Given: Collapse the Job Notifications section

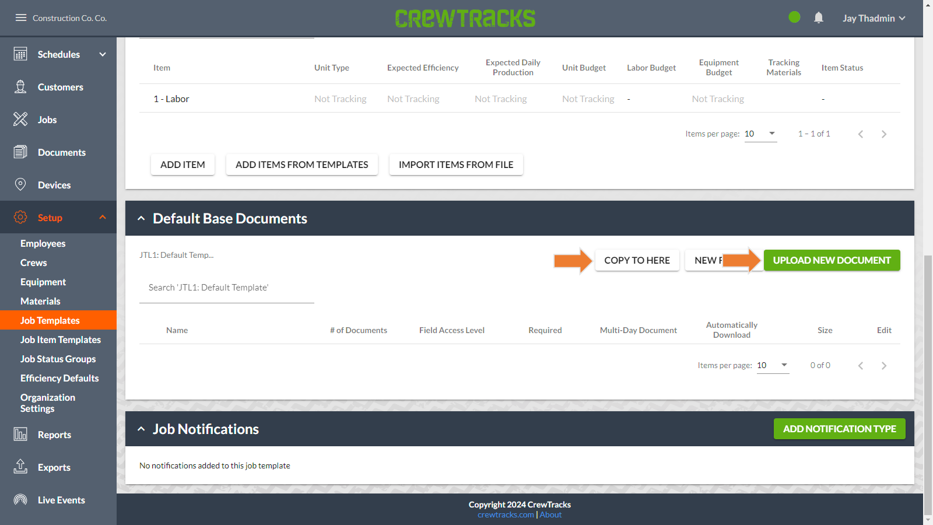Looking at the screenshot, I should 141,429.
